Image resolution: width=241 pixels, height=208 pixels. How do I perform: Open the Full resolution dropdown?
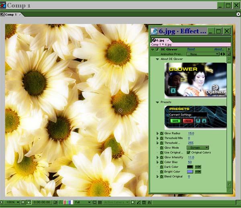pos(83,202)
